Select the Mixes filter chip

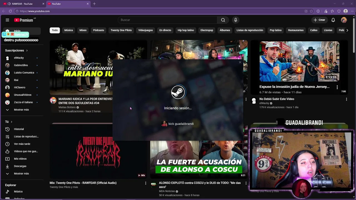[x=83, y=30]
